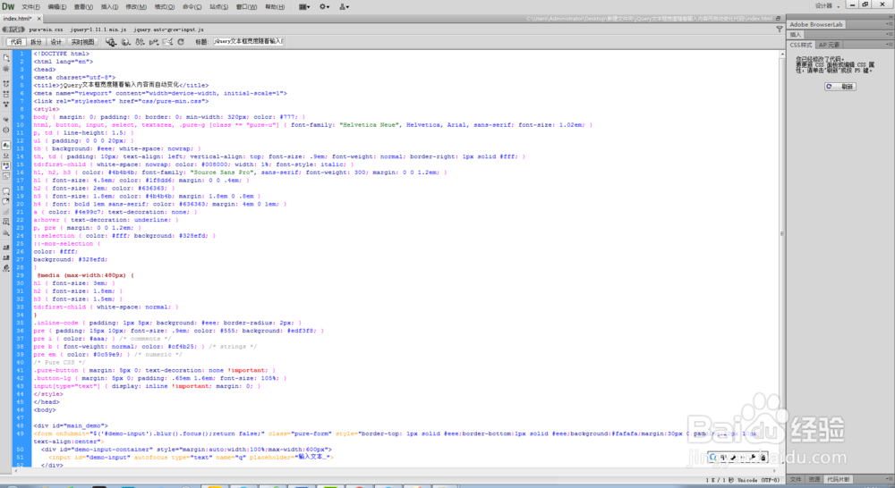Toggle Highlight Invalid Code

pos(6,156)
